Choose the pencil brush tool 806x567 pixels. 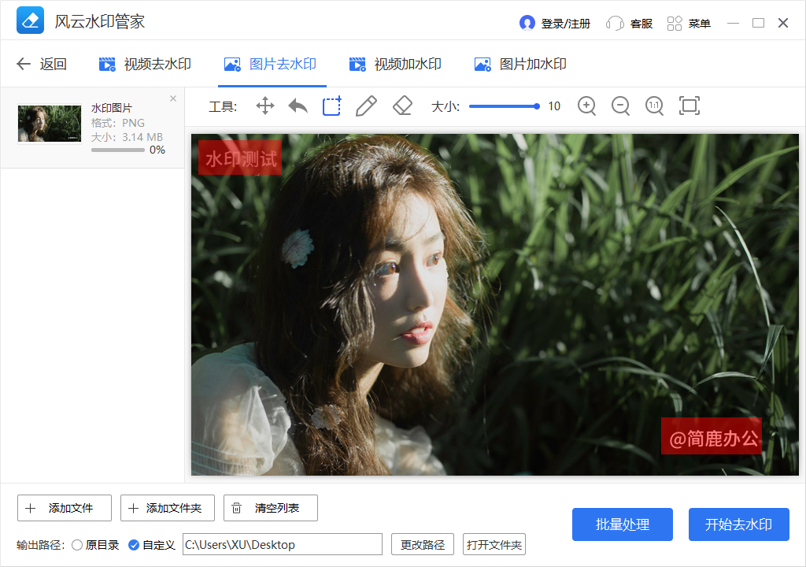coord(366,106)
